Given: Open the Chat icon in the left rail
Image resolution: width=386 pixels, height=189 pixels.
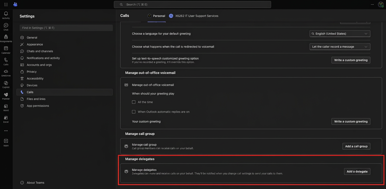Looking at the screenshot, I should (x=6, y=25).
